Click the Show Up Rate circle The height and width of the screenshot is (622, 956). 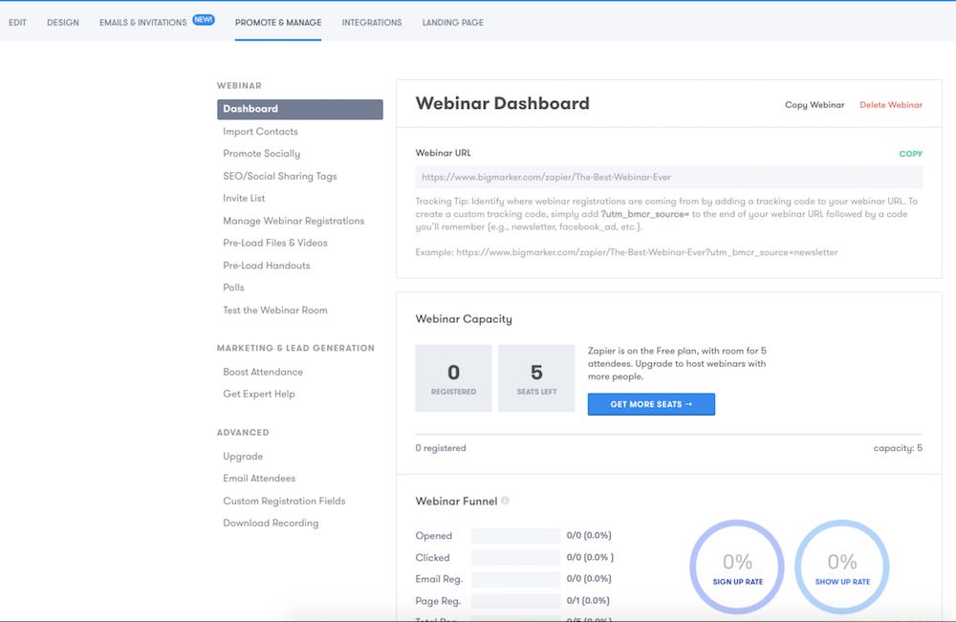(842, 568)
